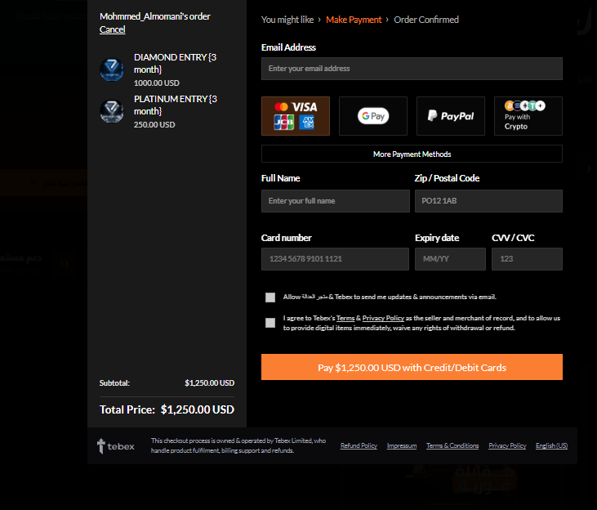Open the Terms & Conditions footer link
The width and height of the screenshot is (597, 510).
(452, 445)
